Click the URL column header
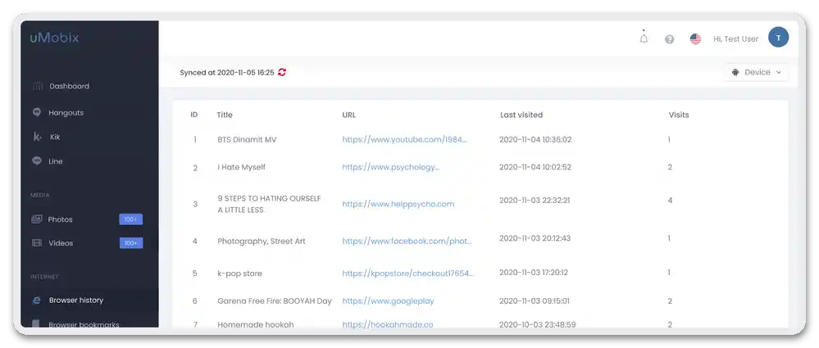The width and height of the screenshot is (819, 348). pyautogui.click(x=349, y=115)
